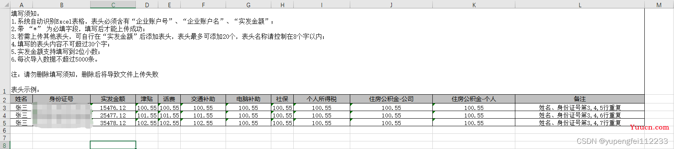
Task: Select row 4 header
Action: click(5, 115)
